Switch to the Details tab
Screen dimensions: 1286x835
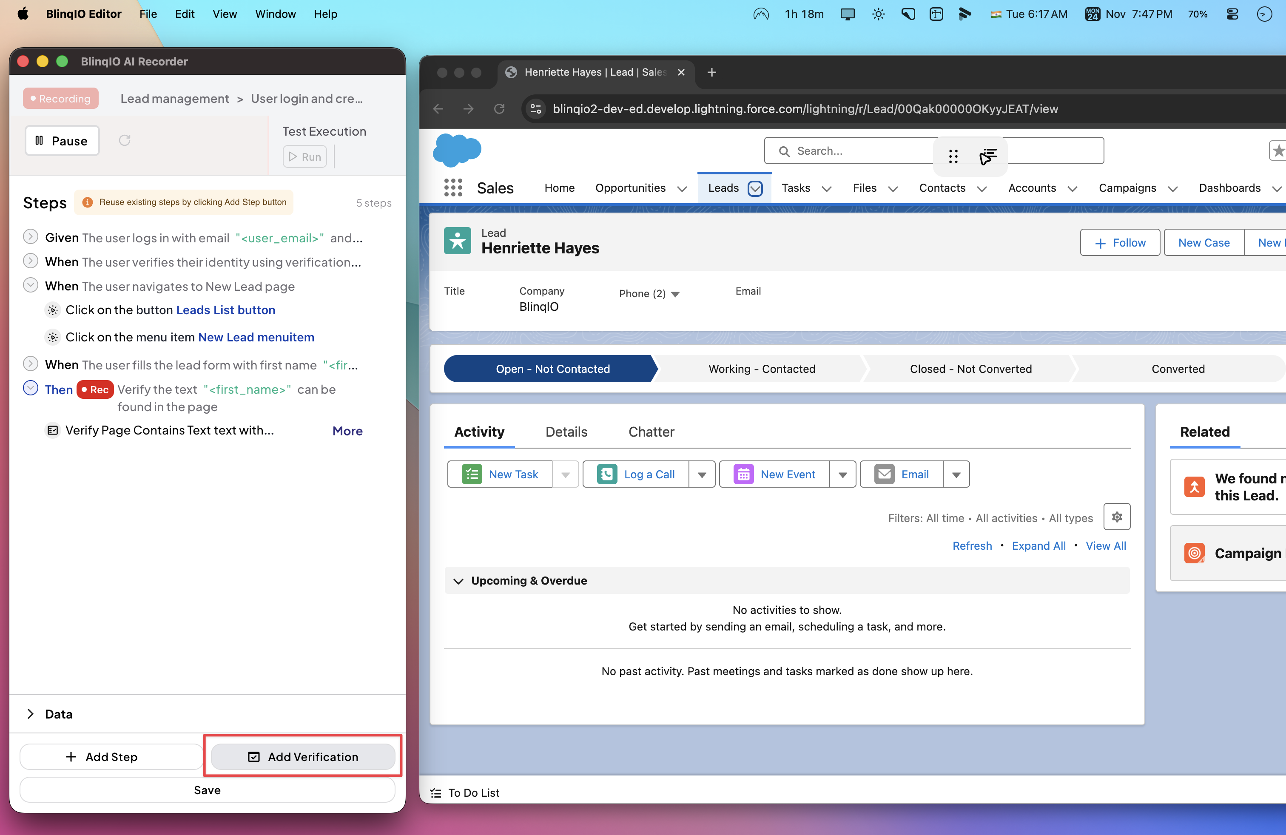pyautogui.click(x=566, y=432)
